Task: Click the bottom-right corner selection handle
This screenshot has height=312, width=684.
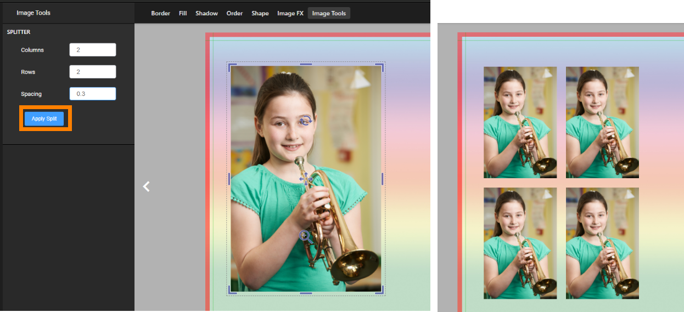Action: pos(380,290)
